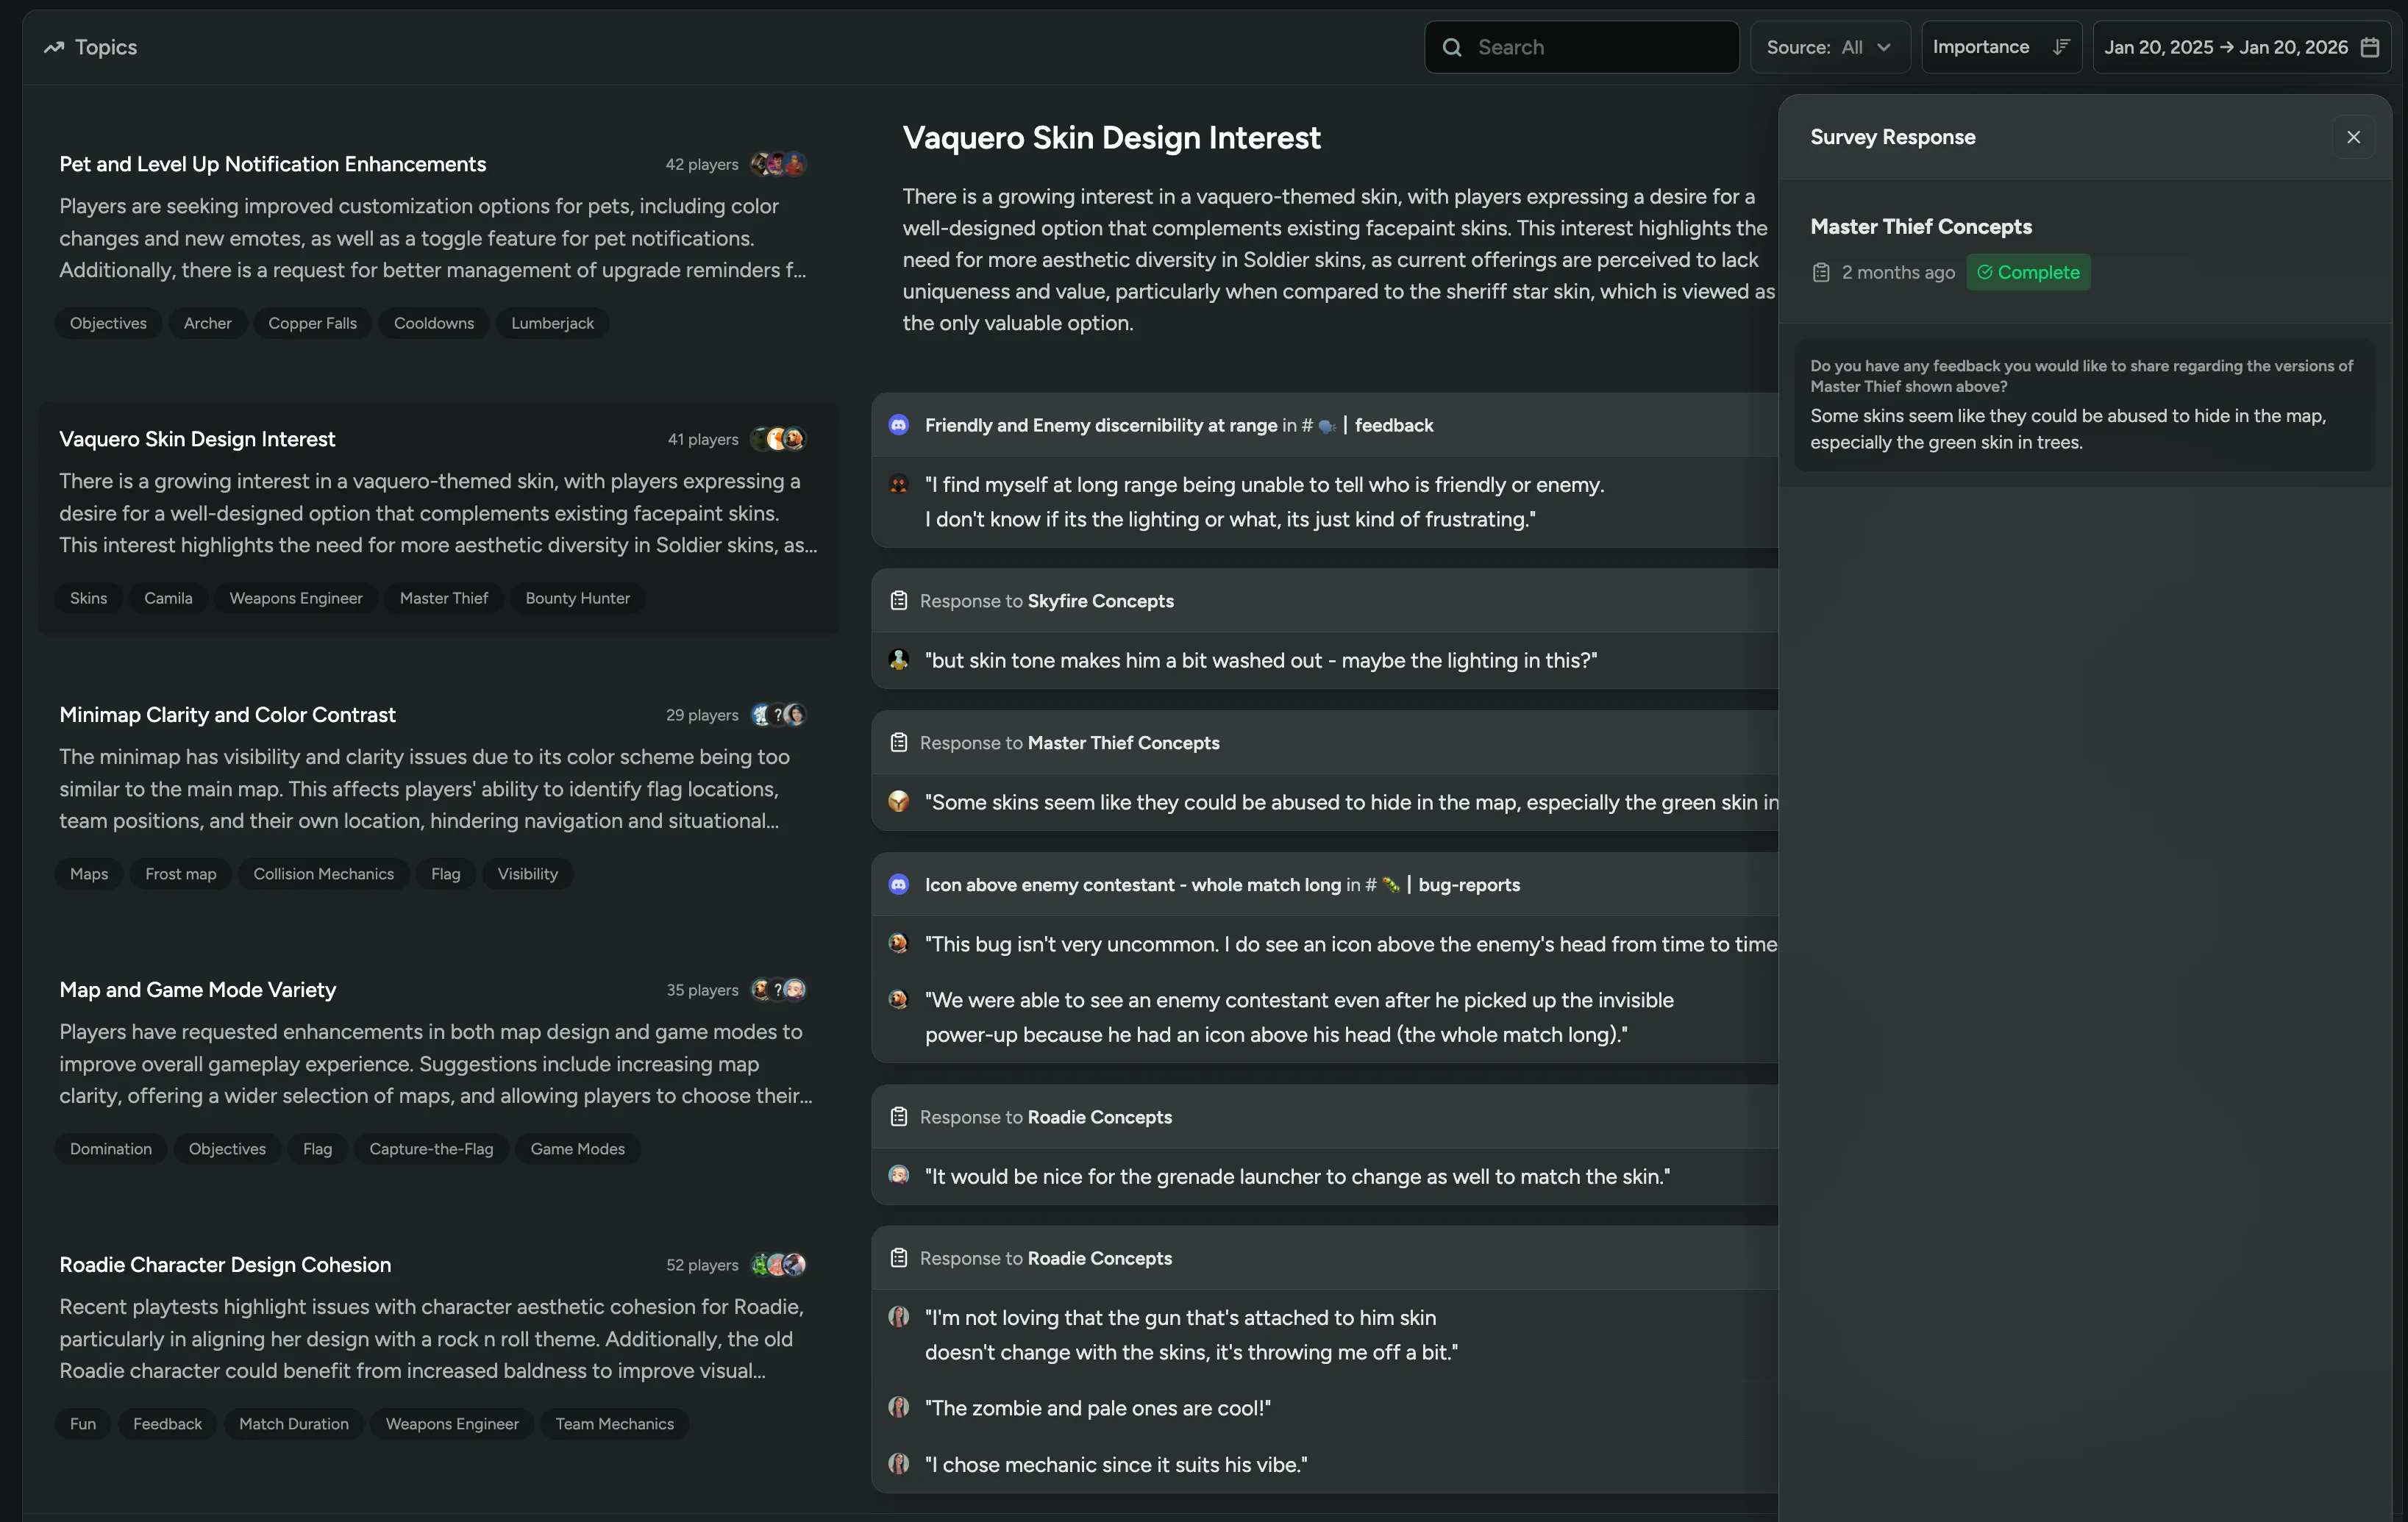Click Discord icon beside Friendly and Enemy discernibility
2408x1522 pixels.
tap(899, 425)
